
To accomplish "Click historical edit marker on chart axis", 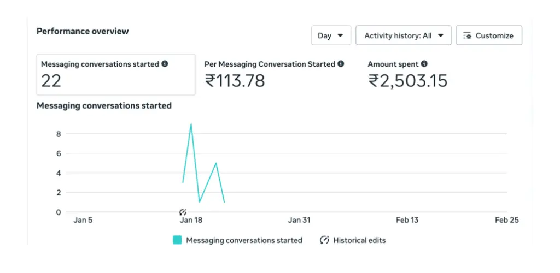I will [183, 212].
